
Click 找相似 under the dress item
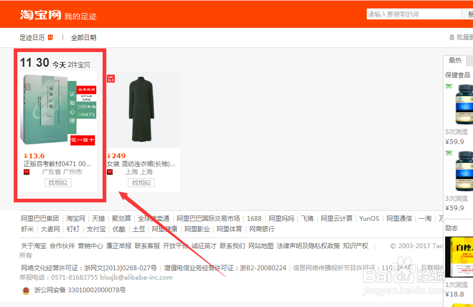(x=141, y=182)
